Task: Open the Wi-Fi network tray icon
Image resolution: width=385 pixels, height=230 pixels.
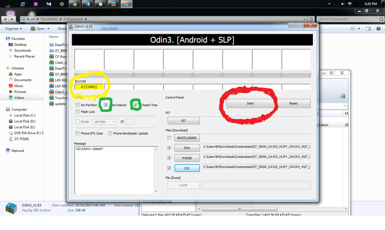Action: point(350,4)
